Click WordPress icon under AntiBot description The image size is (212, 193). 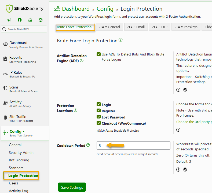185,90
